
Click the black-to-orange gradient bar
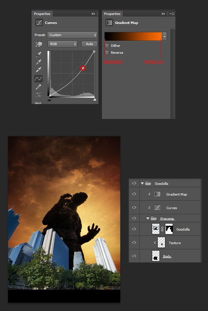pos(133,36)
